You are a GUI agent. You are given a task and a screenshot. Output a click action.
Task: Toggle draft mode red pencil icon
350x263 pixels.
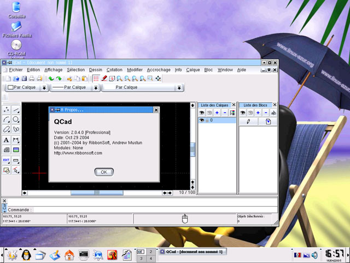[x=104, y=78]
